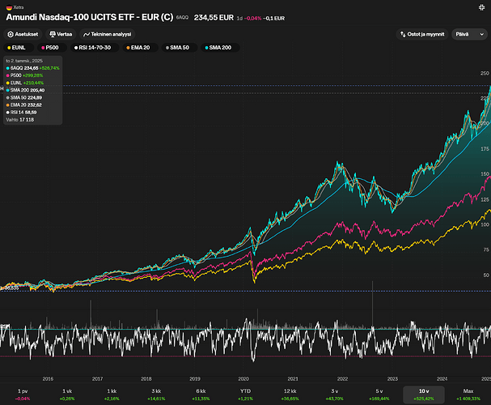
Task: Select the 1 vk time range
Action: click(67, 394)
